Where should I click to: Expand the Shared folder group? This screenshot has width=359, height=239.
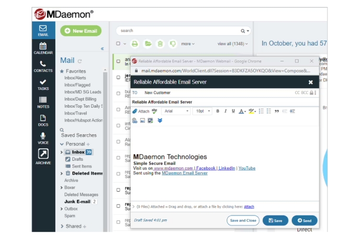point(62,226)
